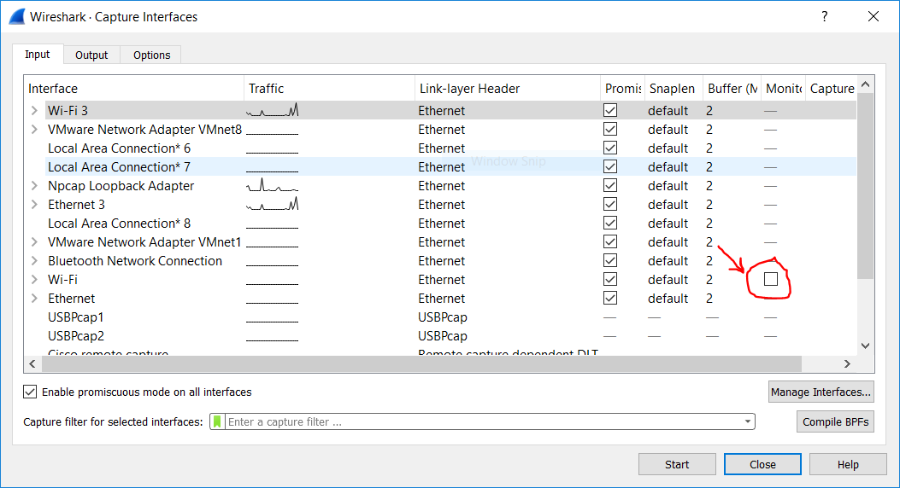The height and width of the screenshot is (488, 900).
Task: Switch to the Options tab
Action: tap(151, 55)
